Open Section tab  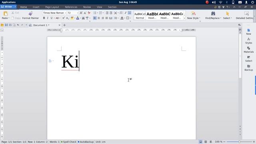tap(112, 7)
